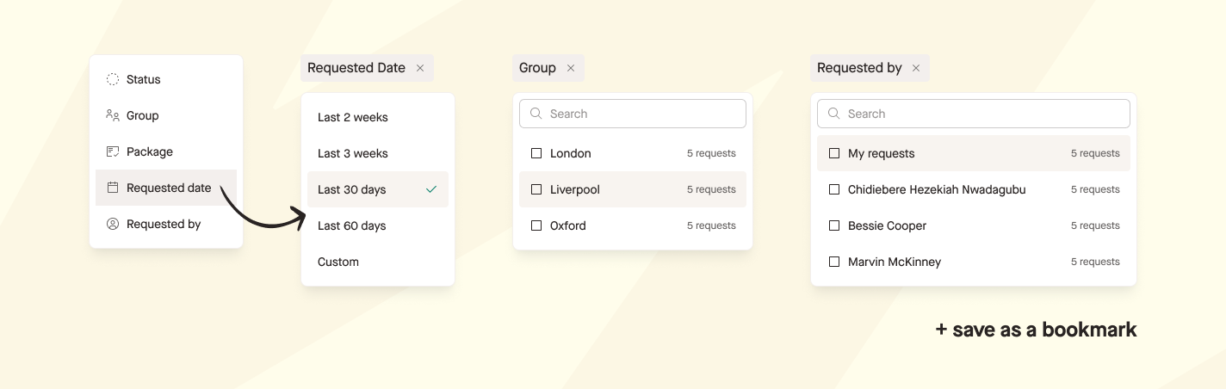Click the calendar icon beside Requested date

pos(113,188)
